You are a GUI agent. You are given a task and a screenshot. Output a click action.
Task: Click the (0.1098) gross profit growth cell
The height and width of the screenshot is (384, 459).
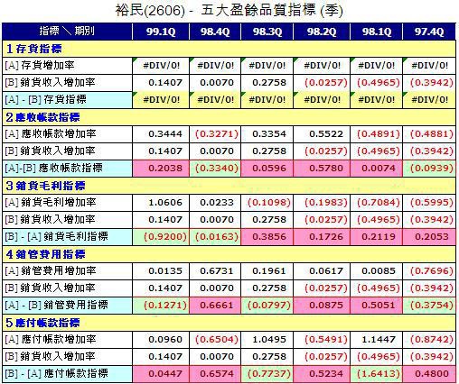click(267, 203)
